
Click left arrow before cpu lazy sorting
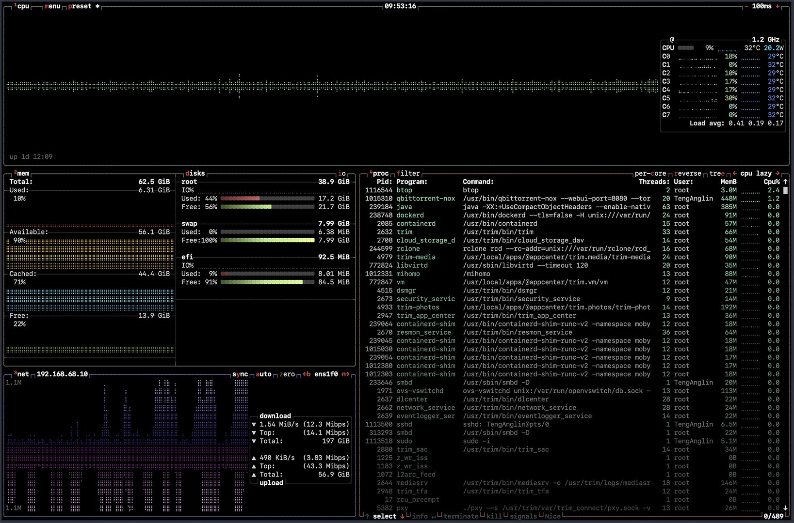(735, 173)
